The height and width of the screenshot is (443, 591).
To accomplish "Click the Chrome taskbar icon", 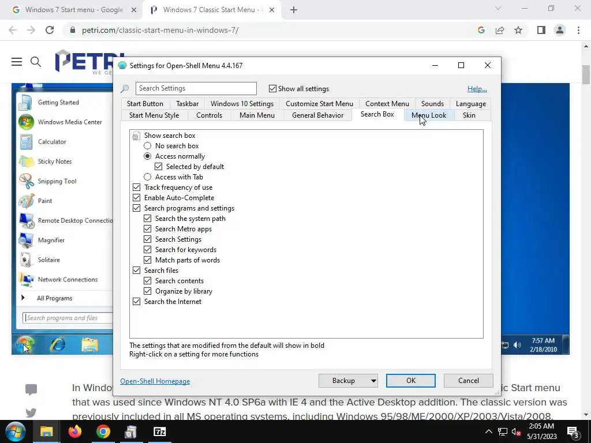I will [x=103, y=431].
